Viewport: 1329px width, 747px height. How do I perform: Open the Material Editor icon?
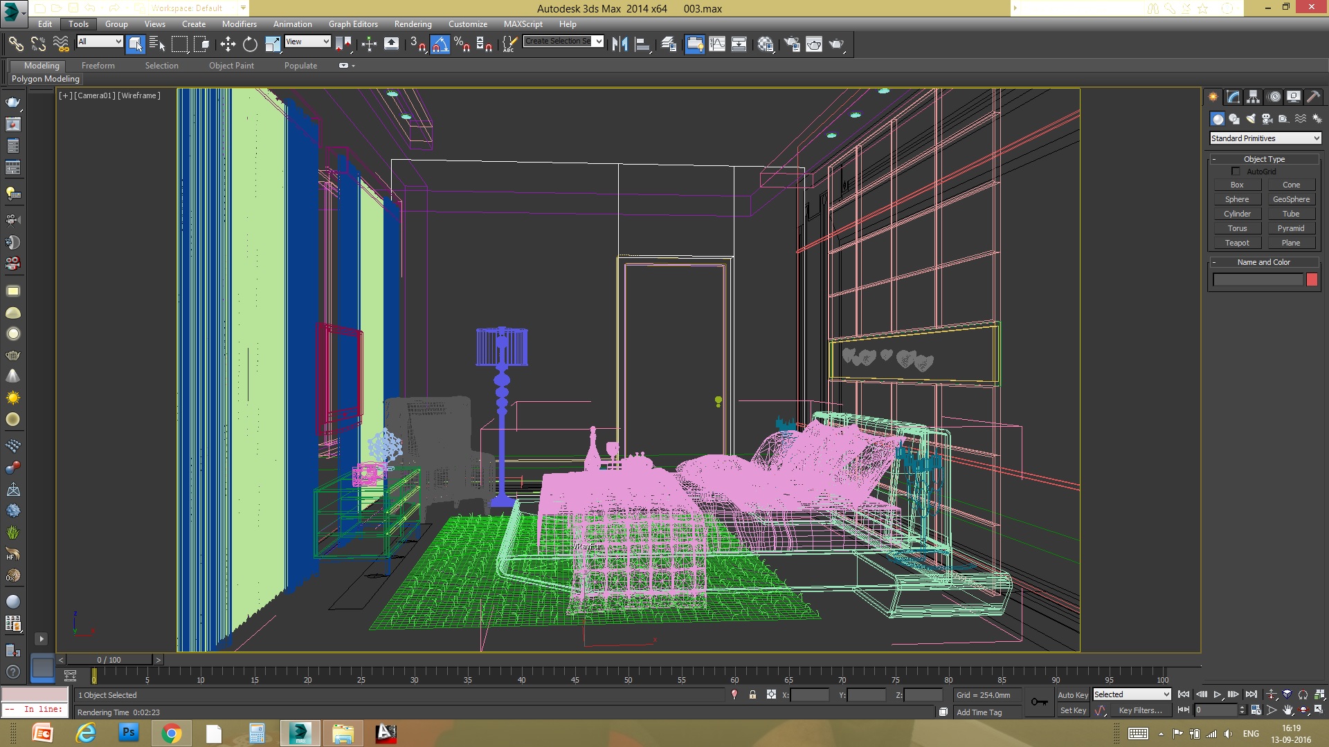coord(765,44)
